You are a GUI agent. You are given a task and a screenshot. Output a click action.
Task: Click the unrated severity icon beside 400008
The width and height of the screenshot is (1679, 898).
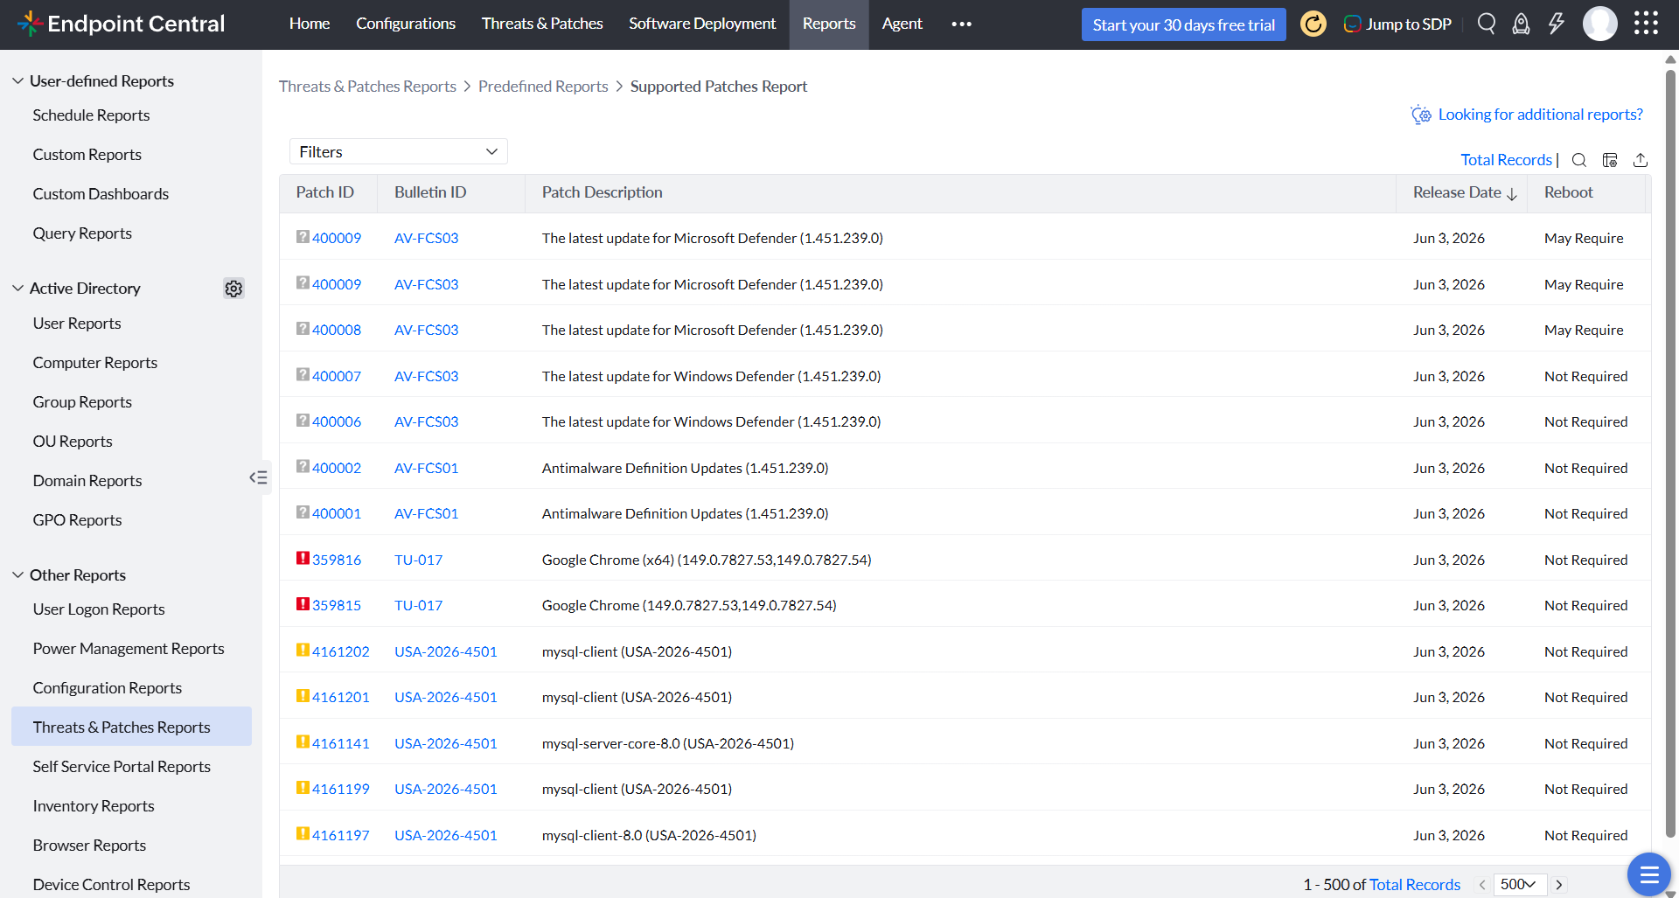pos(303,329)
